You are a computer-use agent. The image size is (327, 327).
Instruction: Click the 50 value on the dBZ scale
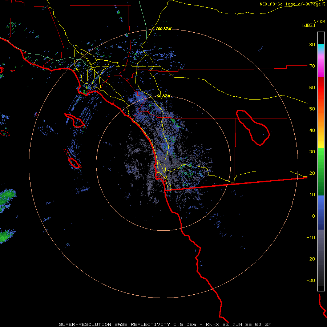point(312,109)
